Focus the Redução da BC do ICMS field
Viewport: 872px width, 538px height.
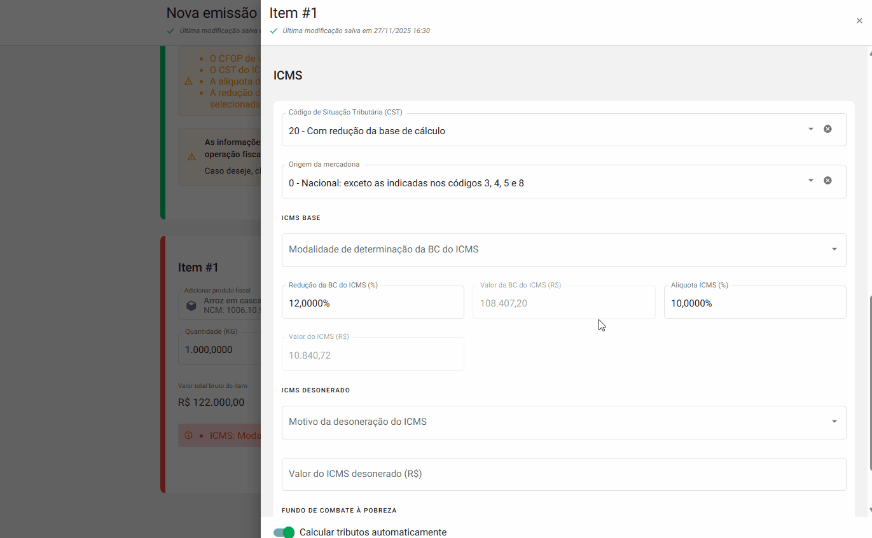(x=372, y=303)
